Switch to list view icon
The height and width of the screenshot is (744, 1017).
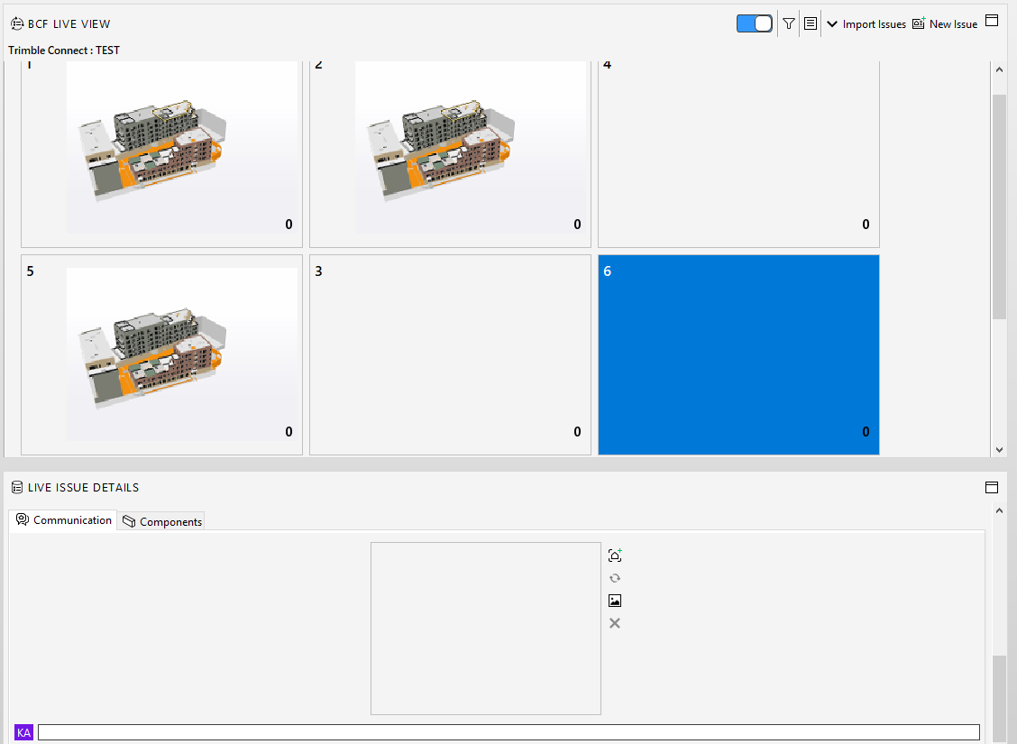pyautogui.click(x=811, y=23)
